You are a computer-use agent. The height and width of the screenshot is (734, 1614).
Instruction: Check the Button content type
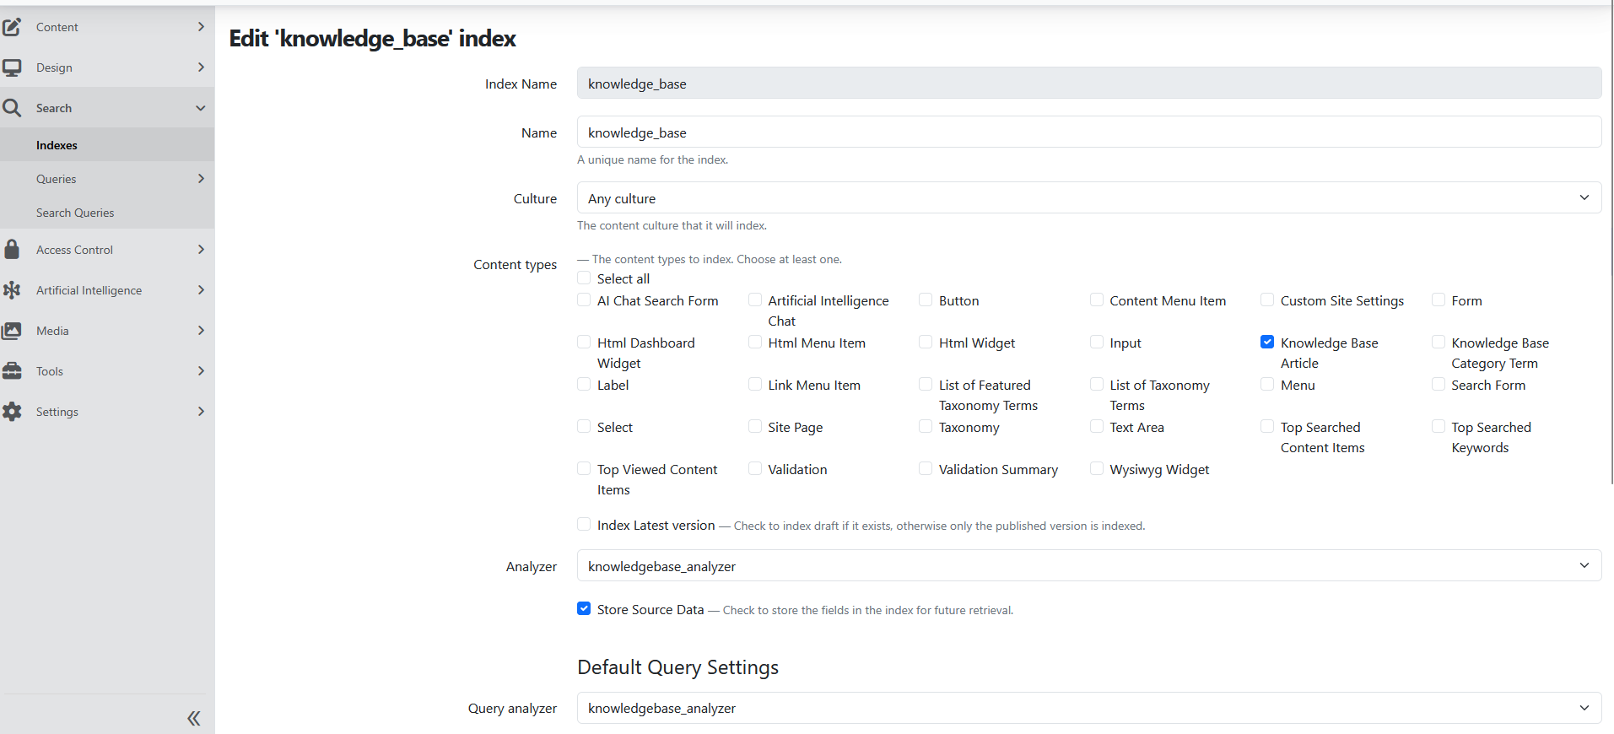click(926, 300)
